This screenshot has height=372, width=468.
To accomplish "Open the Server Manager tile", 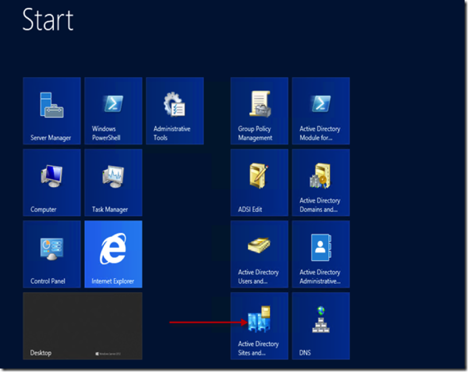I will (51, 111).
